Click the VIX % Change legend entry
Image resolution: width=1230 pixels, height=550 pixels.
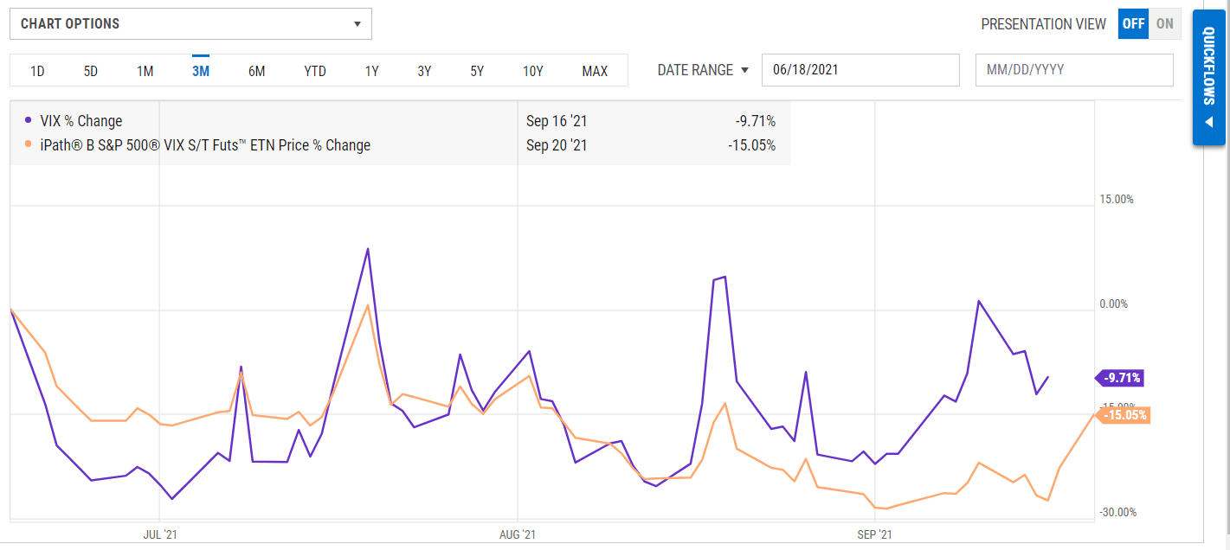click(81, 121)
